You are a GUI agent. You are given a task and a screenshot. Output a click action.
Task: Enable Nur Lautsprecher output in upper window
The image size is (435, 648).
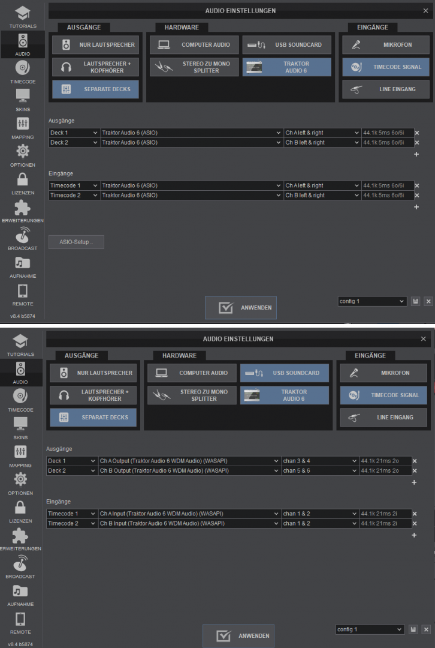pyautogui.click(x=95, y=44)
